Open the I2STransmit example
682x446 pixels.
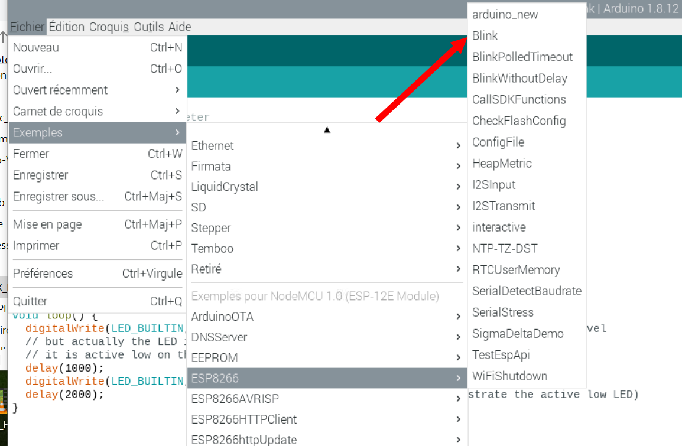click(x=527, y=206)
